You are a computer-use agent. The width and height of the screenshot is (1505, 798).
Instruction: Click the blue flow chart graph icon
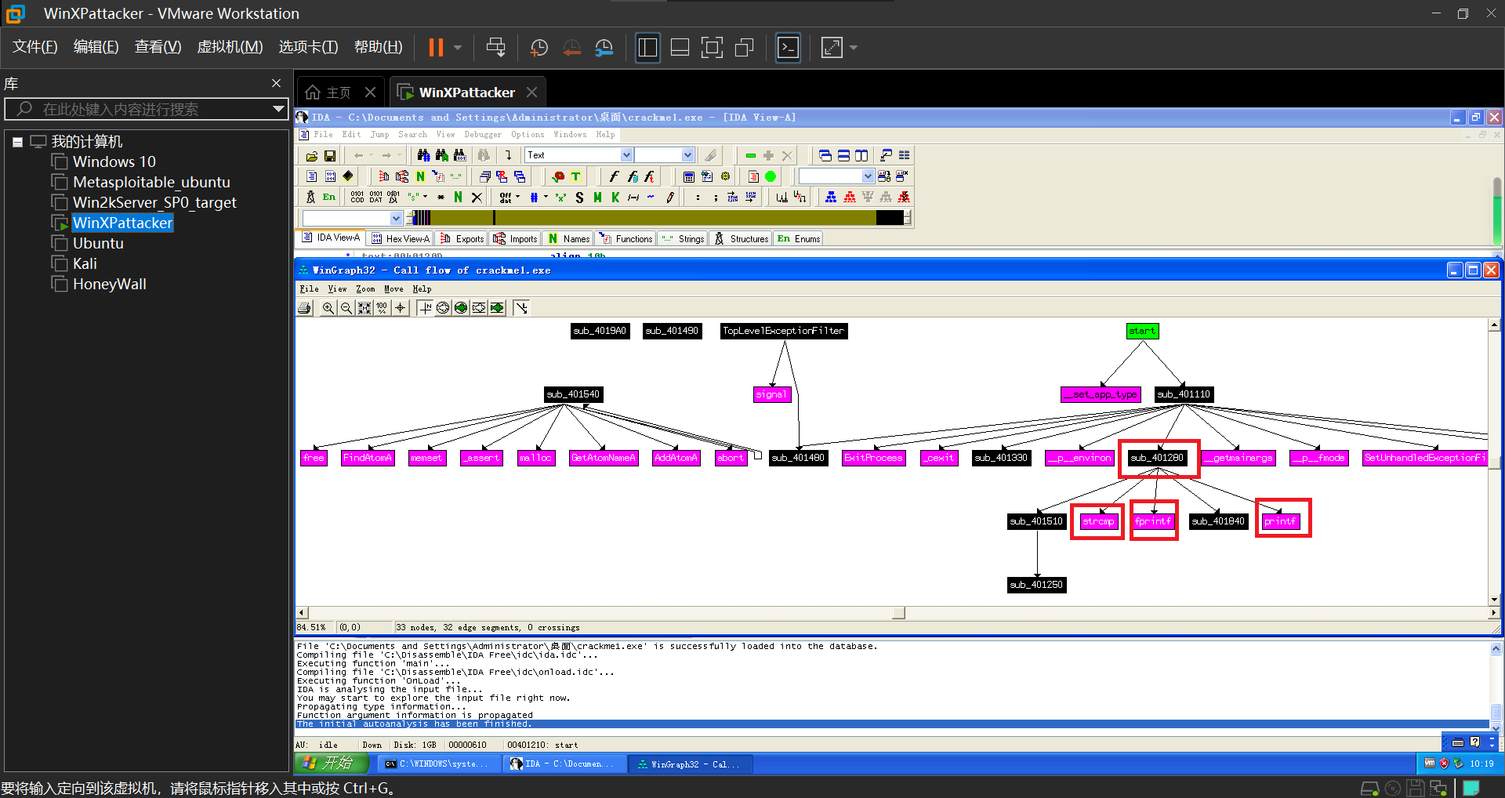pos(831,198)
